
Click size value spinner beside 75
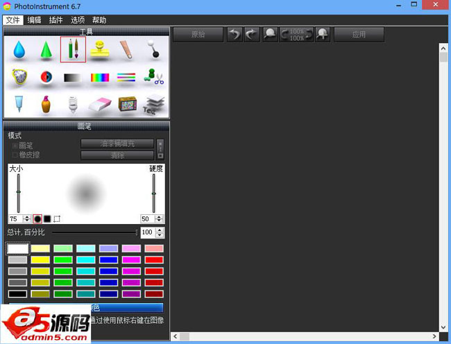(x=27, y=219)
